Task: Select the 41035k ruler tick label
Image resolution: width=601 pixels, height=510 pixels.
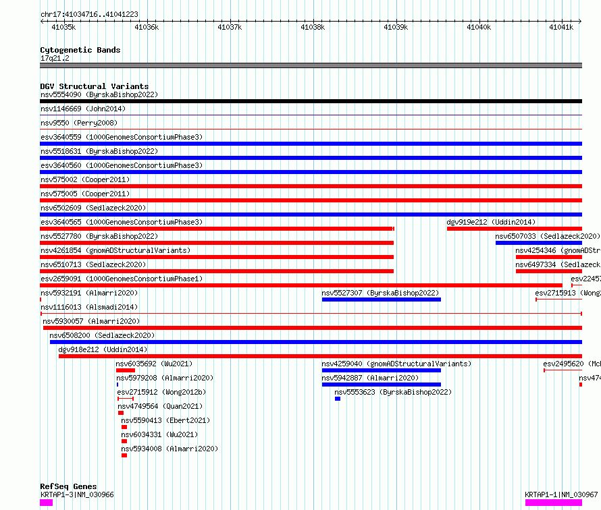Action: [x=63, y=27]
